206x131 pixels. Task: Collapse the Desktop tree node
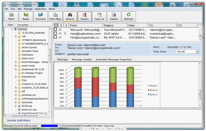(12, 29)
